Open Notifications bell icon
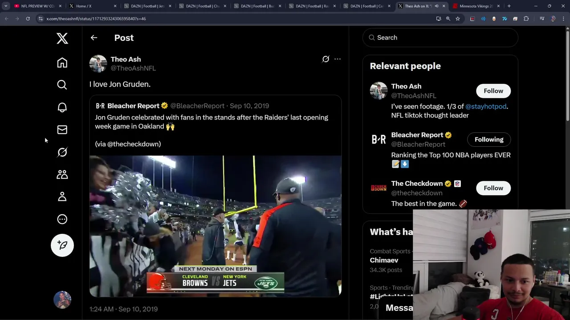The image size is (570, 320). click(62, 107)
